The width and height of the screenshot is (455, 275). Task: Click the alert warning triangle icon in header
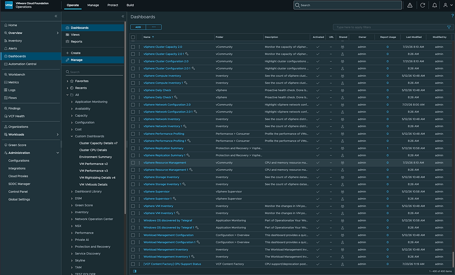pos(409,5)
